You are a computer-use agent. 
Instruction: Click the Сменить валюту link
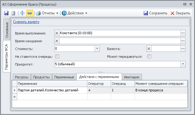[x=26, y=22]
